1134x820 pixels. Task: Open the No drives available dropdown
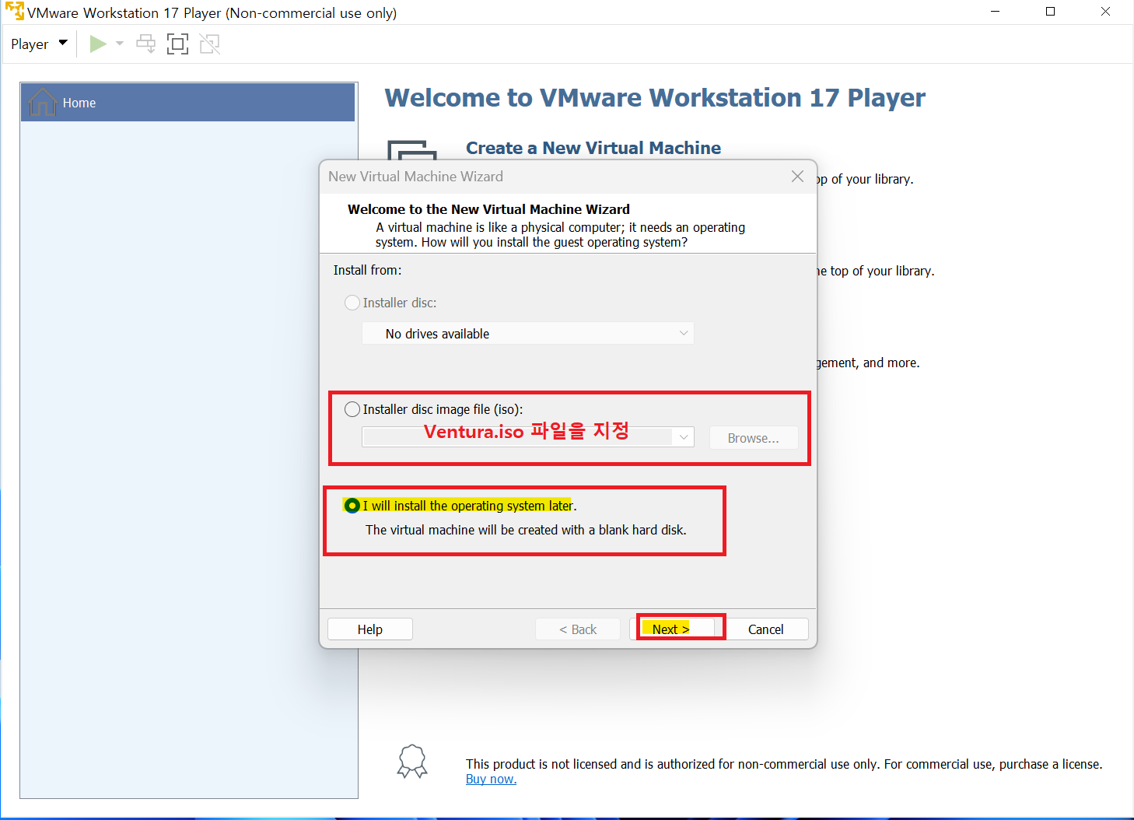click(528, 334)
